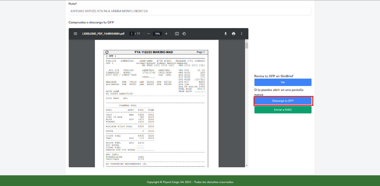Click 'Comprueba o descarga tu OFP' label
The image size is (380, 186).
pos(91,22)
